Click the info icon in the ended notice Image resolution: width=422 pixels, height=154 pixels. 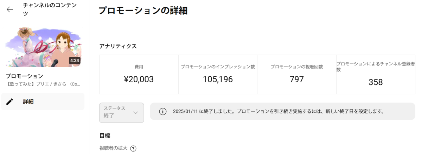pos(162,112)
